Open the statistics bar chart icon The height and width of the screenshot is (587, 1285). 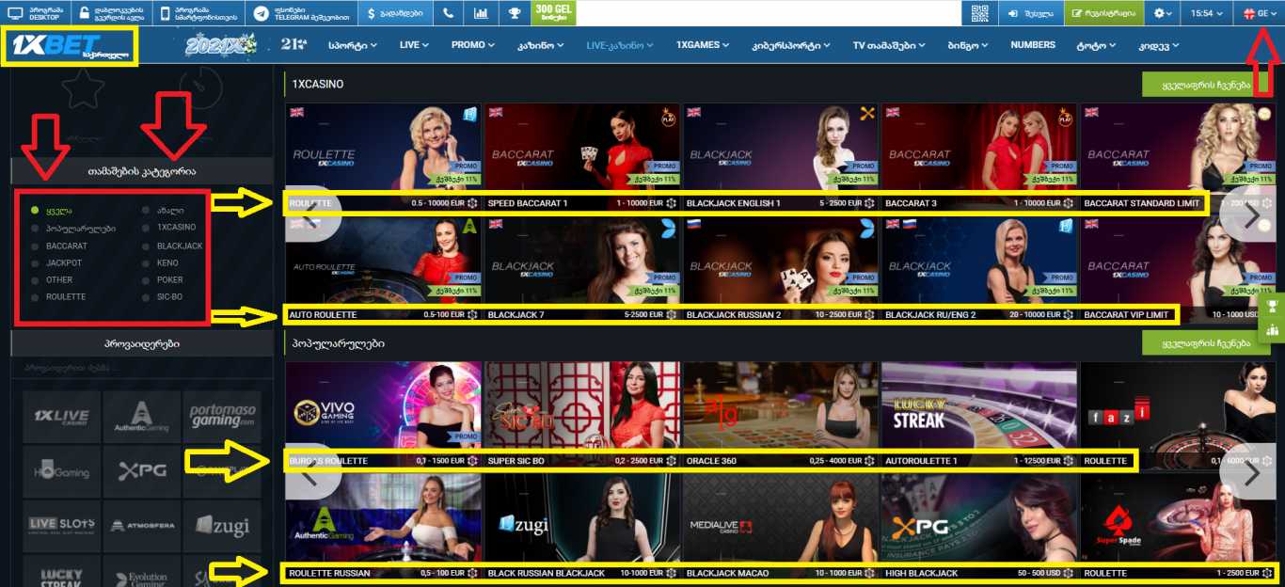pos(481,13)
